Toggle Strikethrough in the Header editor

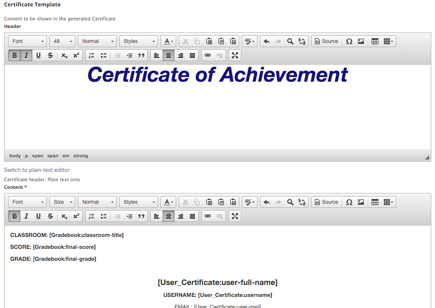(x=50, y=55)
